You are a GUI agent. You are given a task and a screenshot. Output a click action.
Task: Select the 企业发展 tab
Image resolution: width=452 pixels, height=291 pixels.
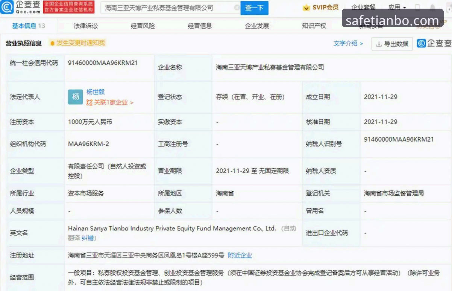tap(257, 26)
